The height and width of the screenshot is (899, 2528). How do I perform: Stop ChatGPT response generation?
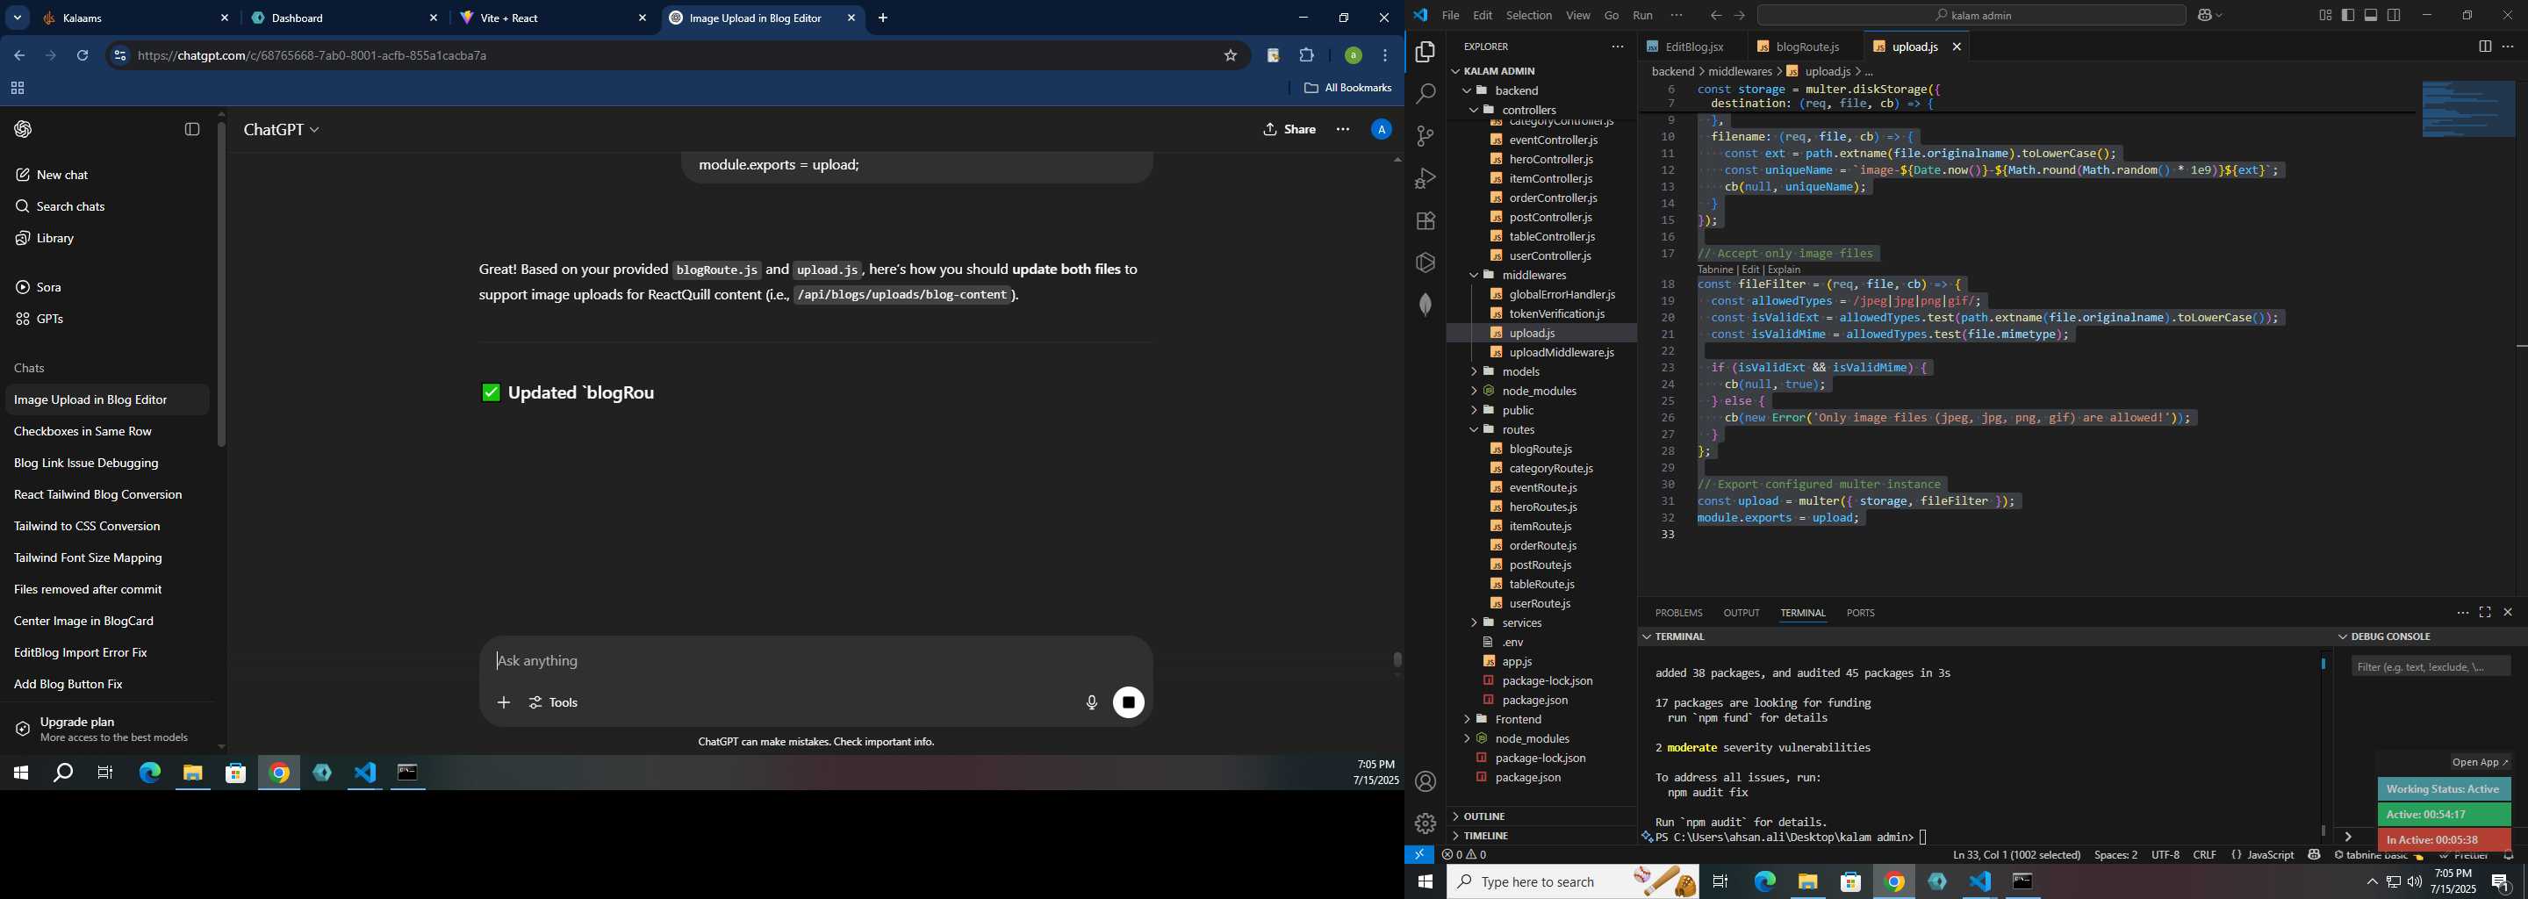(1129, 702)
